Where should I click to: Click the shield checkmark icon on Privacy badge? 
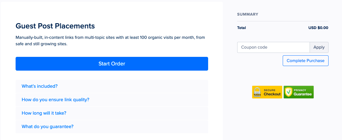pos(289,92)
